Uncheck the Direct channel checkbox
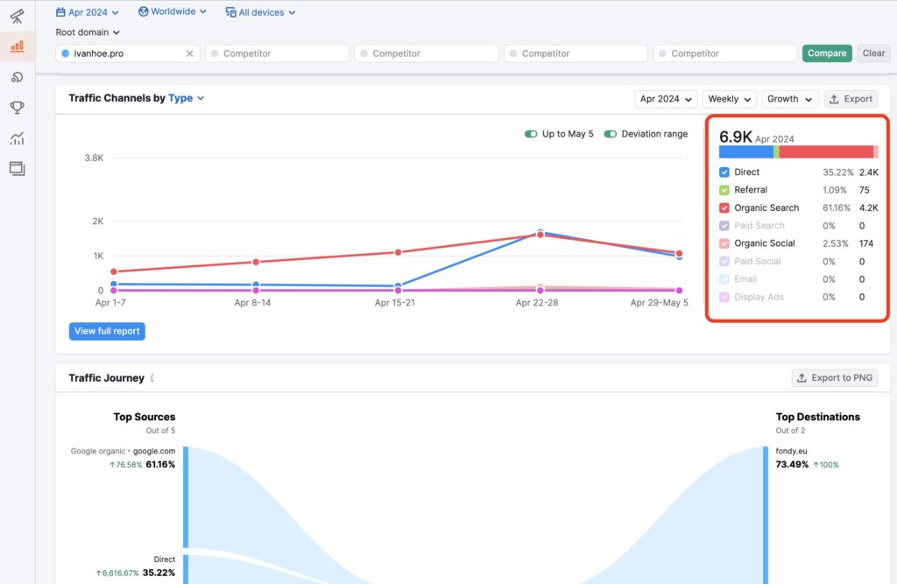 [724, 172]
